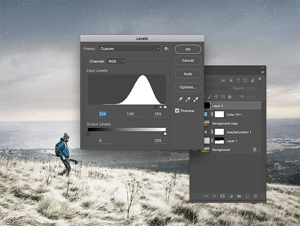Click the Auto button
Viewport: 300px width, 226px height.
coord(188,74)
